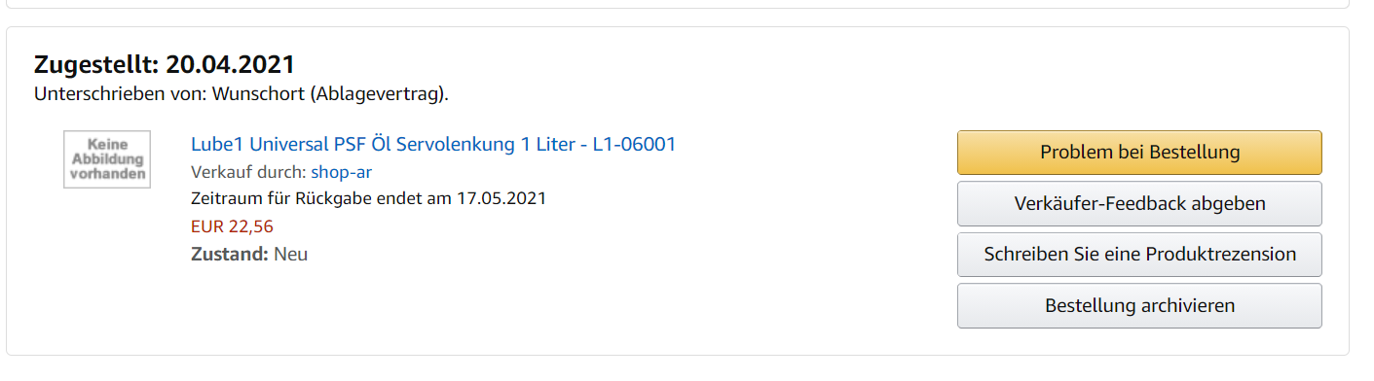Click the yellow 'Problem bei Bestellung' button
This screenshot has width=1374, height=381.
tap(1139, 153)
